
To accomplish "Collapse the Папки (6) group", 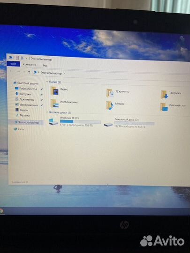I will tap(47, 82).
